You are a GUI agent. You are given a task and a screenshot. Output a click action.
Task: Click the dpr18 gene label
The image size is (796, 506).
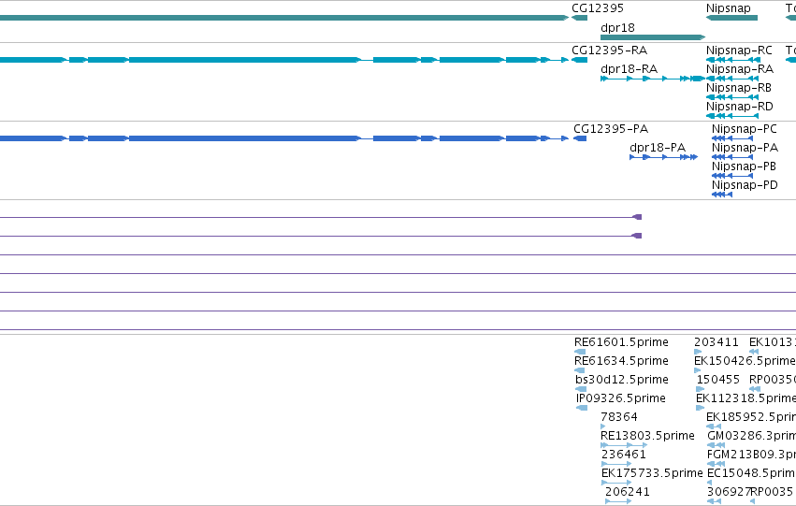click(x=617, y=28)
